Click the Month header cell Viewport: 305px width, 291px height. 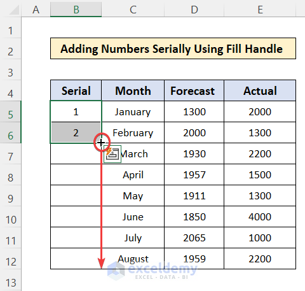[133, 90]
